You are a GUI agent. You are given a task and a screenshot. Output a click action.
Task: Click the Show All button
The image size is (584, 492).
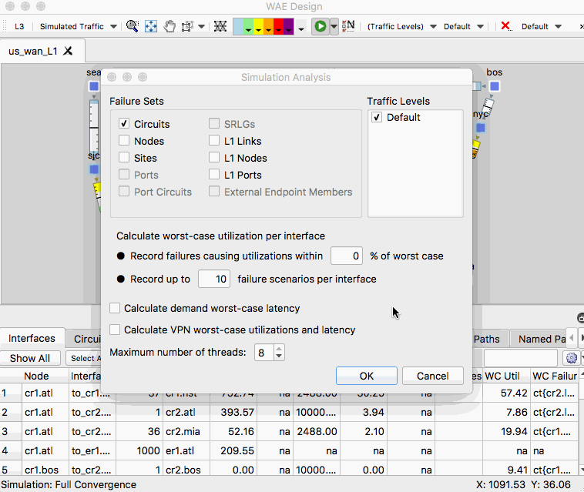(x=30, y=358)
